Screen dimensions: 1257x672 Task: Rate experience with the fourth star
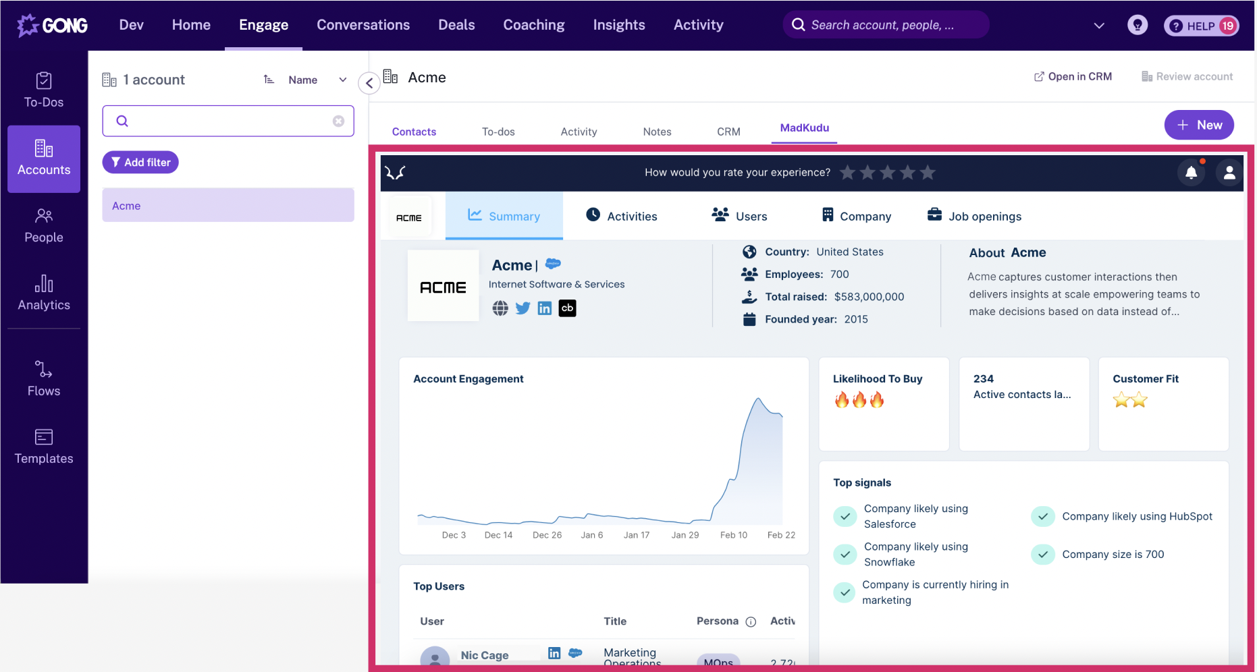pyautogui.click(x=908, y=173)
